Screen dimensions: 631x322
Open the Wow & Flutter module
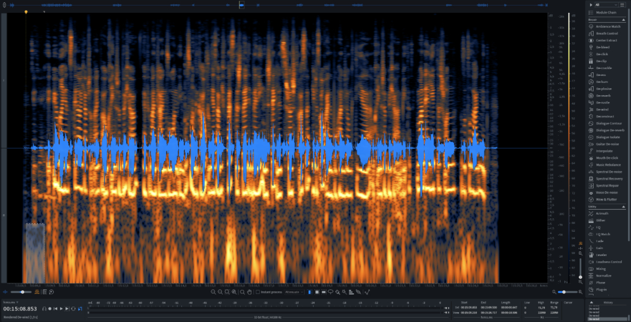(x=606, y=199)
